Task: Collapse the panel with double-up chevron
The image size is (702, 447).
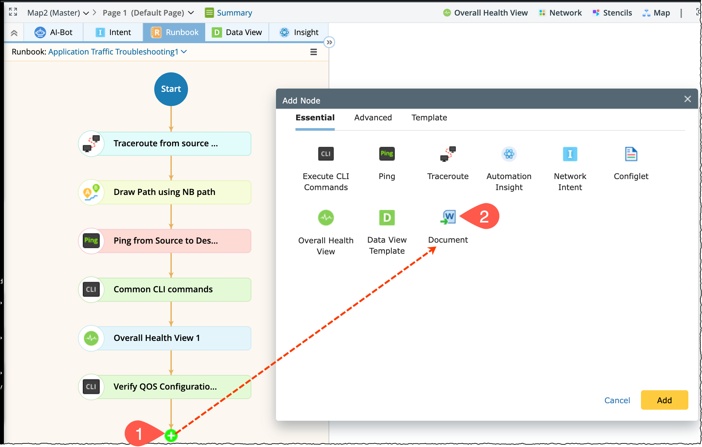Action: tap(14, 32)
